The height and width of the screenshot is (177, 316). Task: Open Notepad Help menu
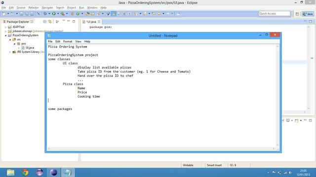point(87,41)
